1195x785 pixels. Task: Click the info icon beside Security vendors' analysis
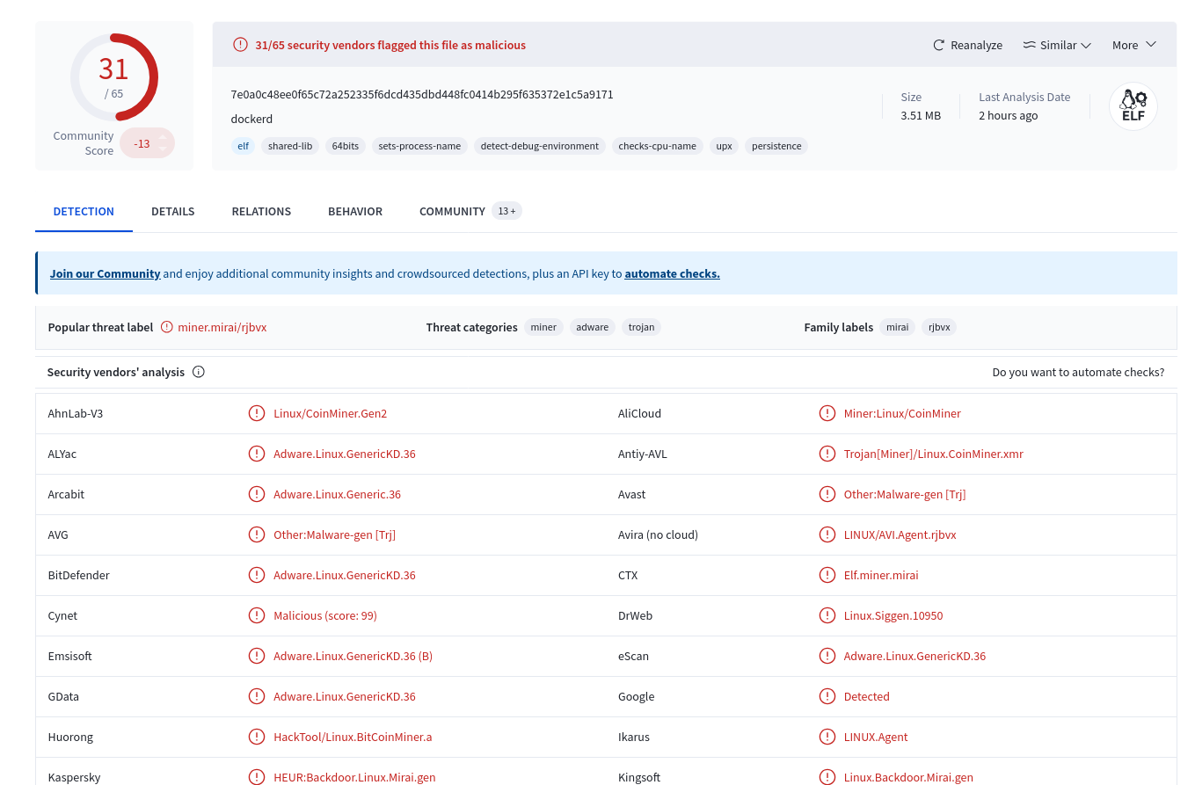(199, 372)
